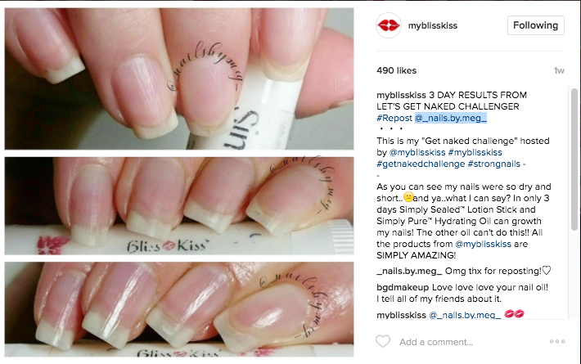581x364 pixels.
Task: Click the 490 likes count
Action: [397, 70]
